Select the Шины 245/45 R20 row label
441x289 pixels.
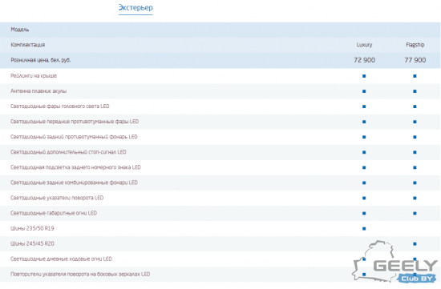click(32, 243)
